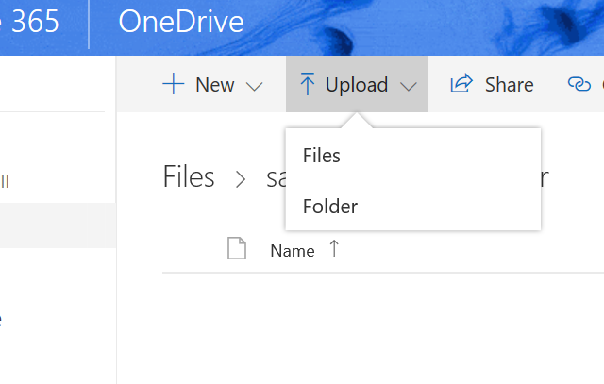
Task: Click the upward arrow icon beside Upload
Action: [x=308, y=85]
